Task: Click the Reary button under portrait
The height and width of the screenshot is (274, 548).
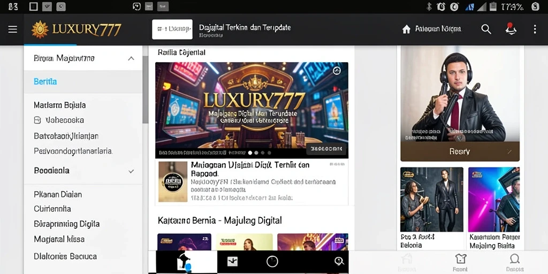Action: click(x=460, y=151)
